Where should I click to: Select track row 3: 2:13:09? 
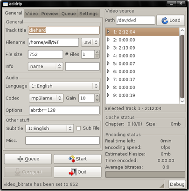(x=142, y=48)
